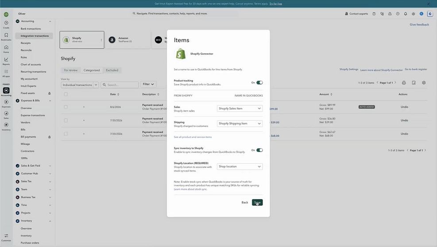This screenshot has width=437, height=247.
Task: Open Bookmarks in left rail
Action: click(x=6, y=35)
